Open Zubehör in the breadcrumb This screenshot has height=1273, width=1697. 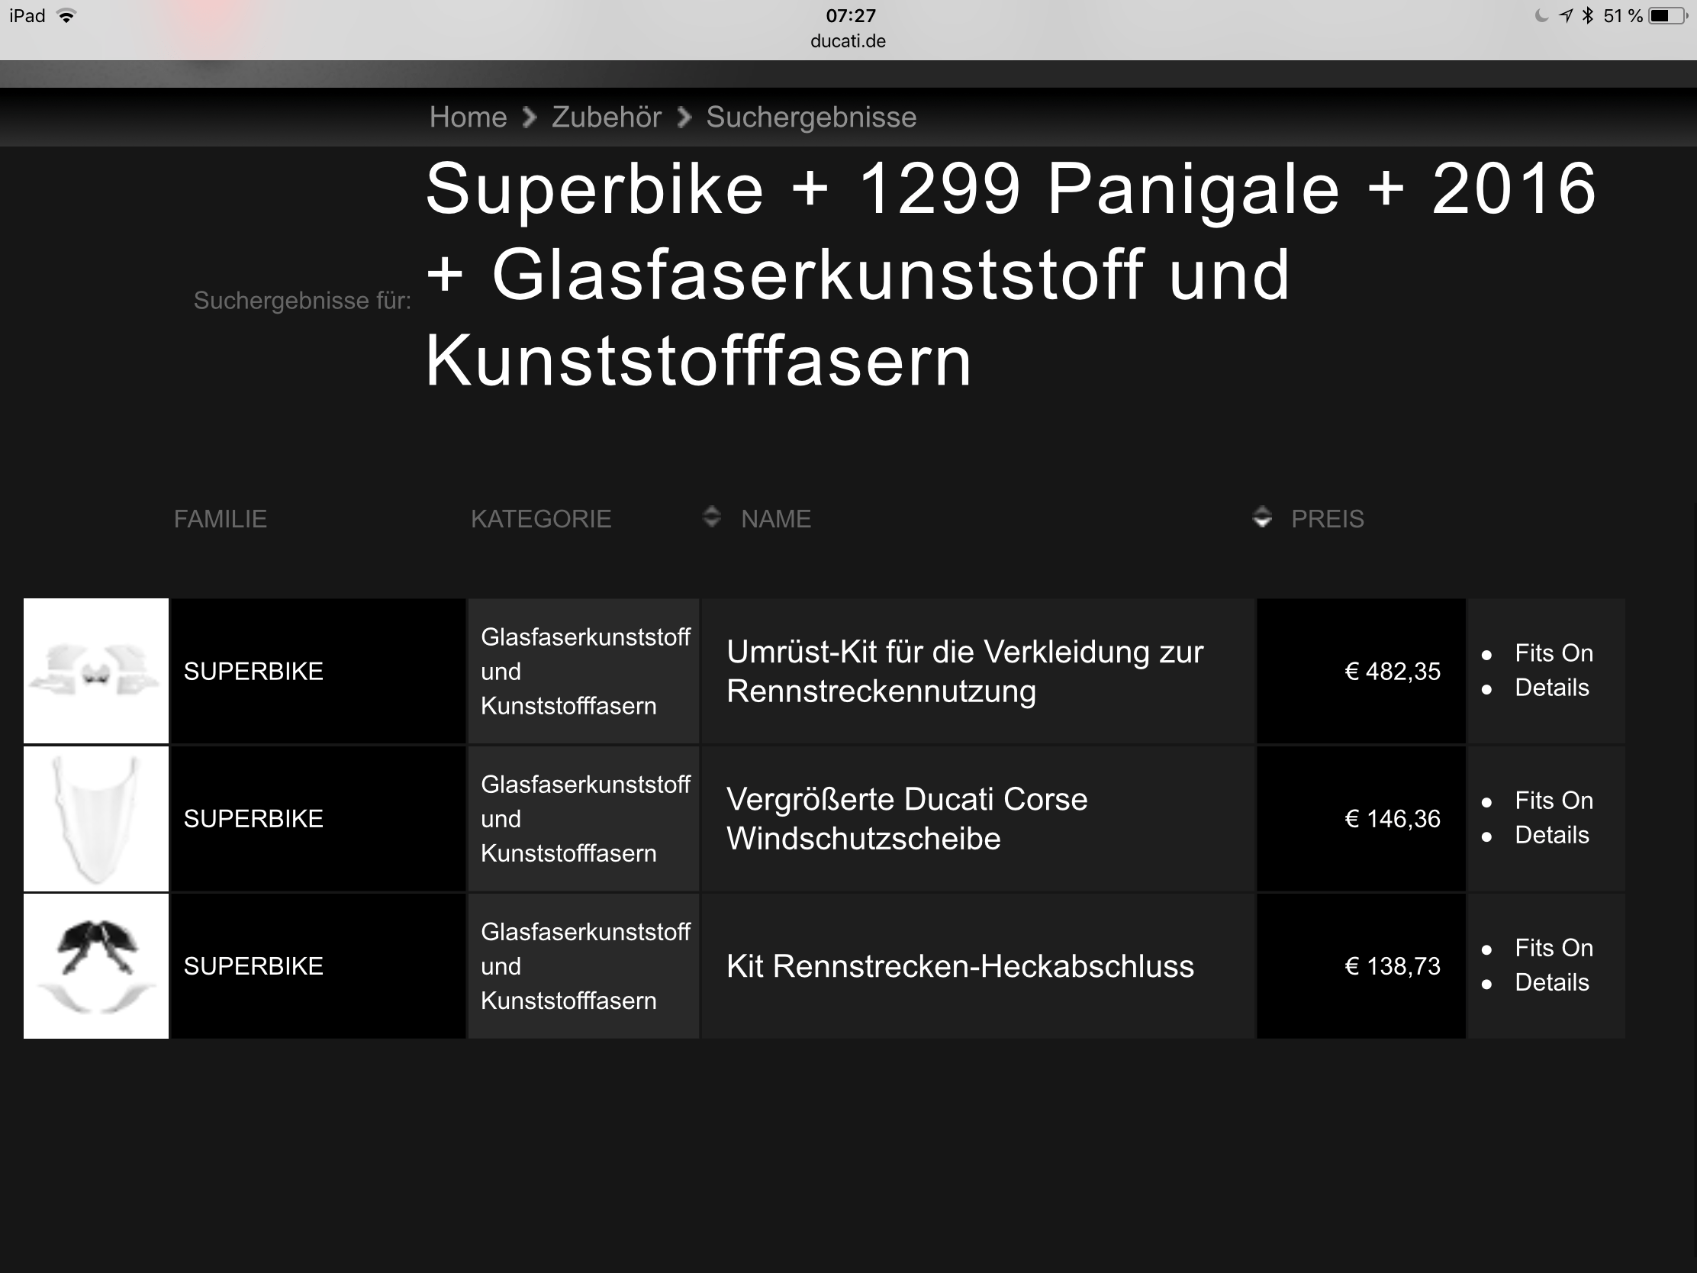(606, 118)
